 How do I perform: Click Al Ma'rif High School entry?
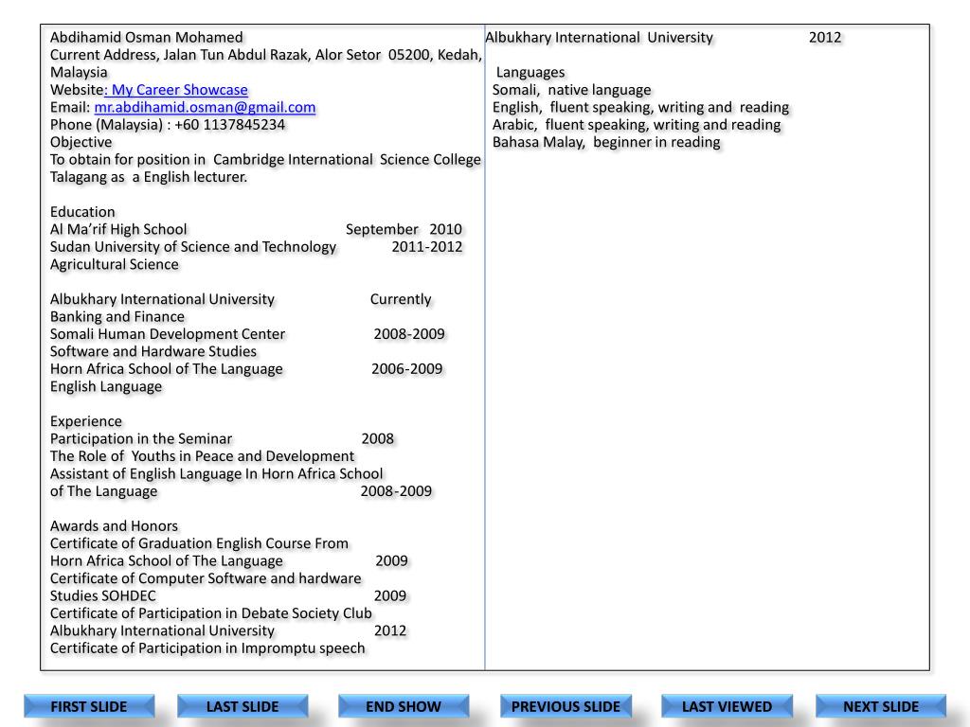tap(118, 229)
